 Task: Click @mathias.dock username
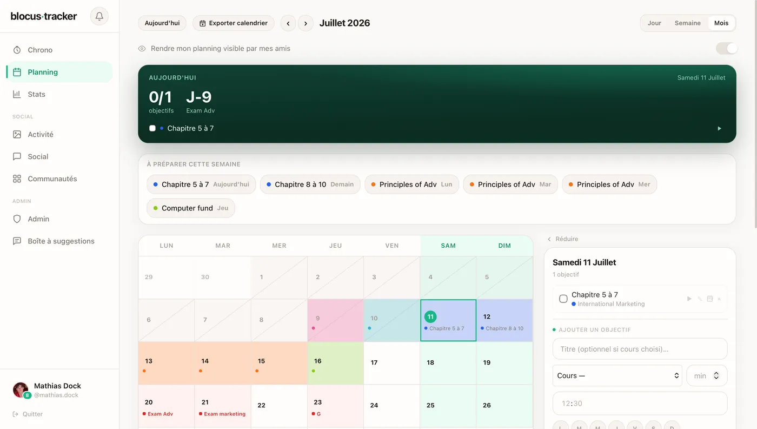click(56, 395)
